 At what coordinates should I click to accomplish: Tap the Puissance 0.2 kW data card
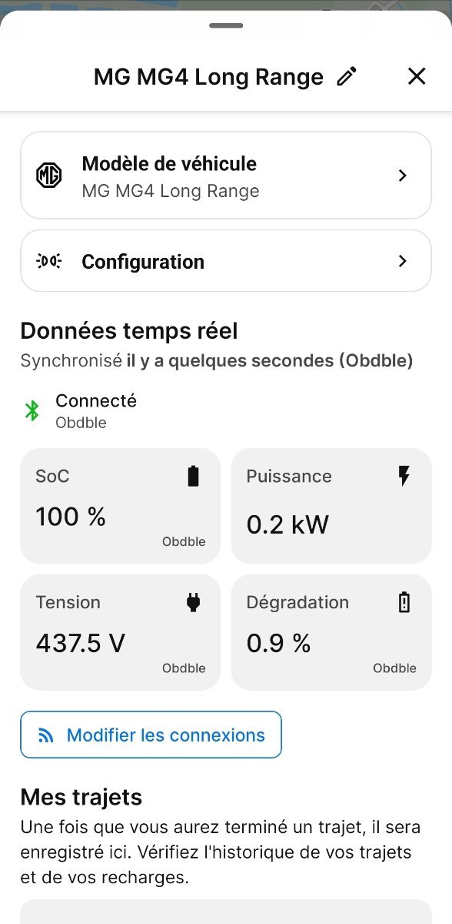tap(331, 506)
